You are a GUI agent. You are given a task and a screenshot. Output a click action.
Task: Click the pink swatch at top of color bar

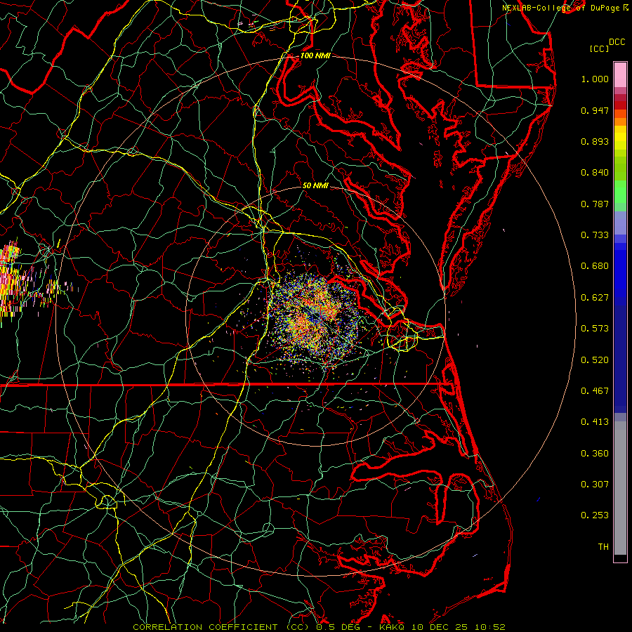click(x=620, y=75)
